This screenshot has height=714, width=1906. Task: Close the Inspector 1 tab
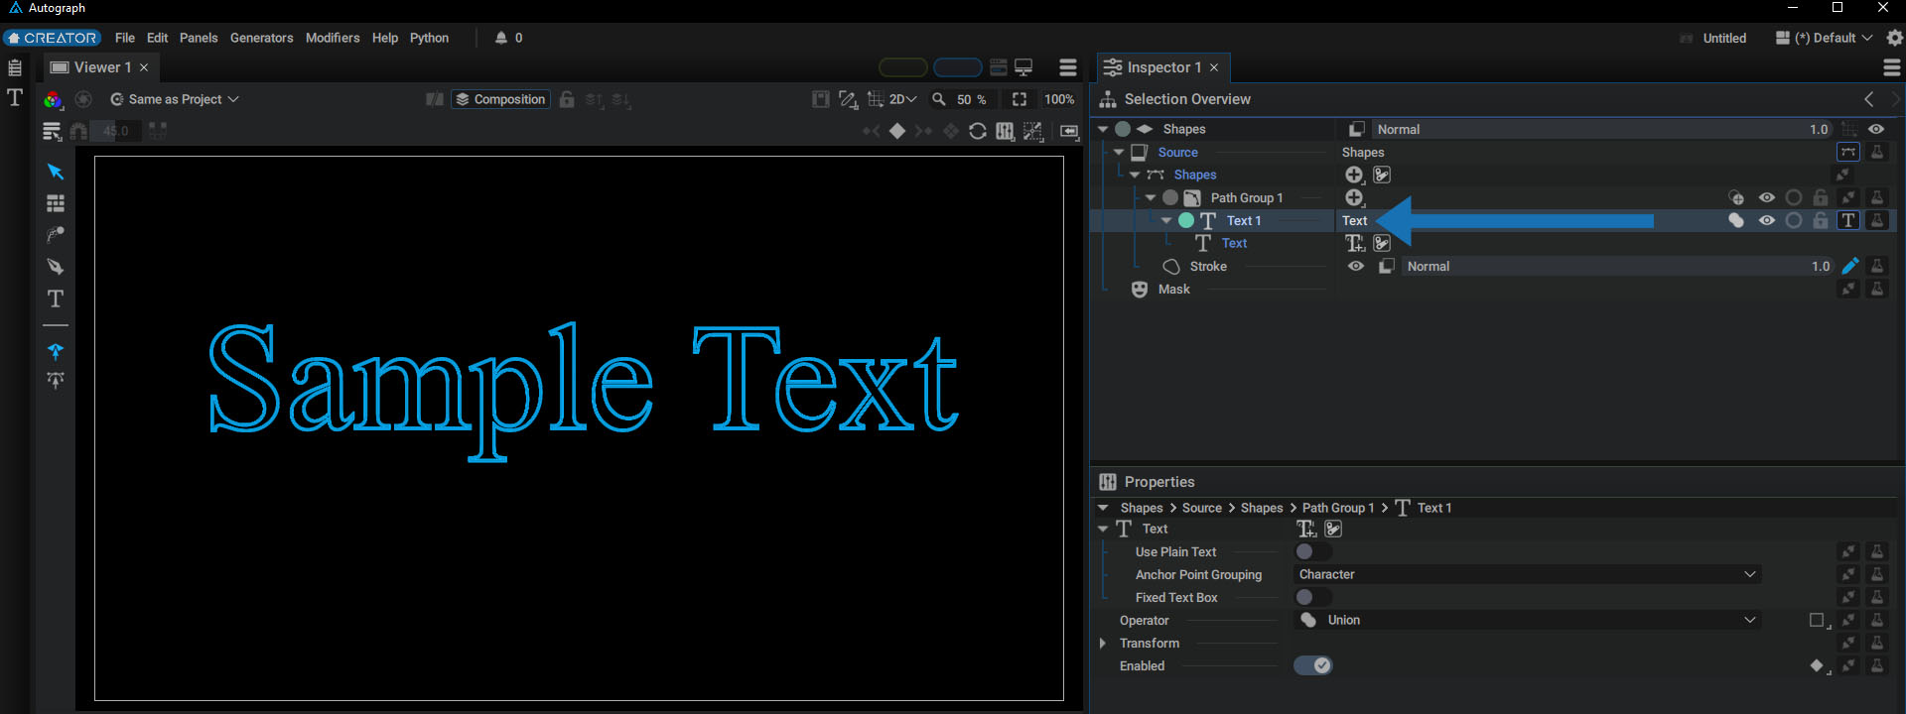pos(1214,67)
